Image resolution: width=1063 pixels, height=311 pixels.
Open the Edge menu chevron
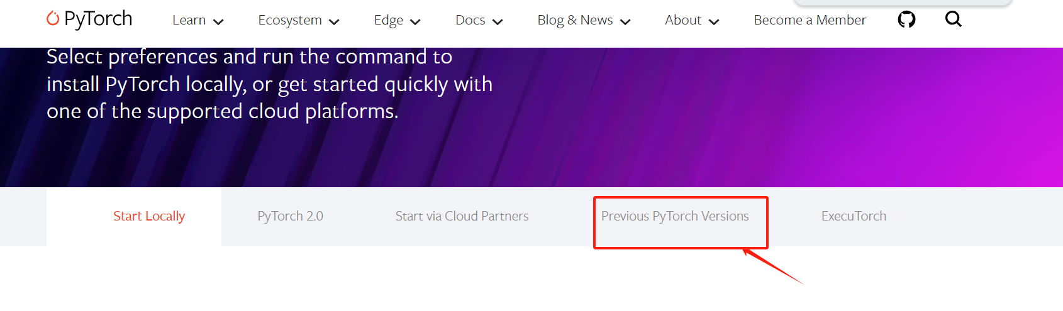[415, 22]
